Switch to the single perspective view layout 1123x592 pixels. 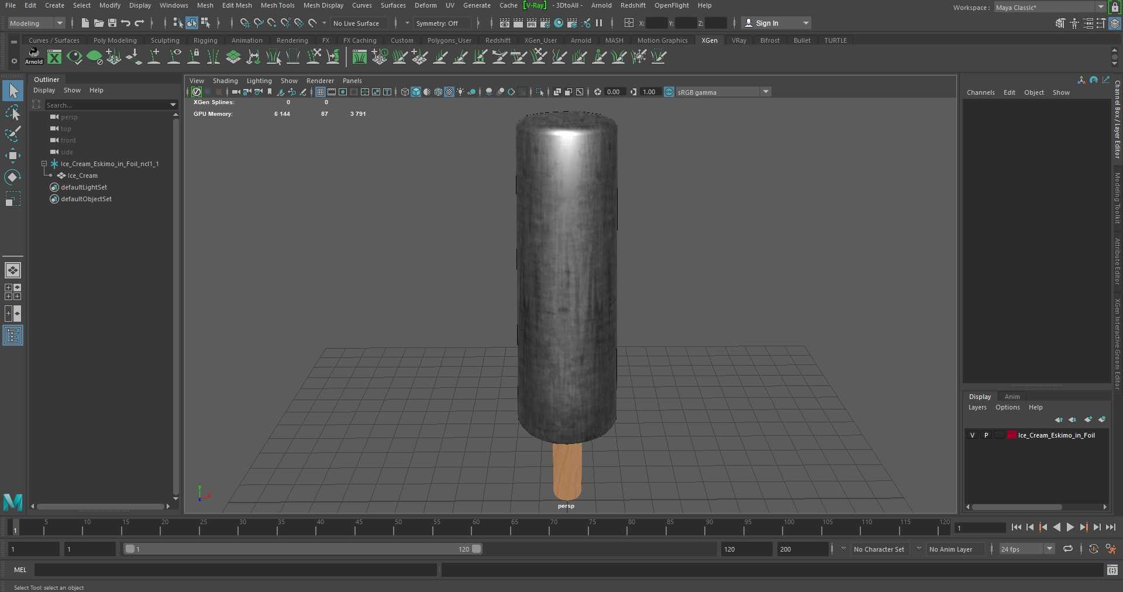13,270
